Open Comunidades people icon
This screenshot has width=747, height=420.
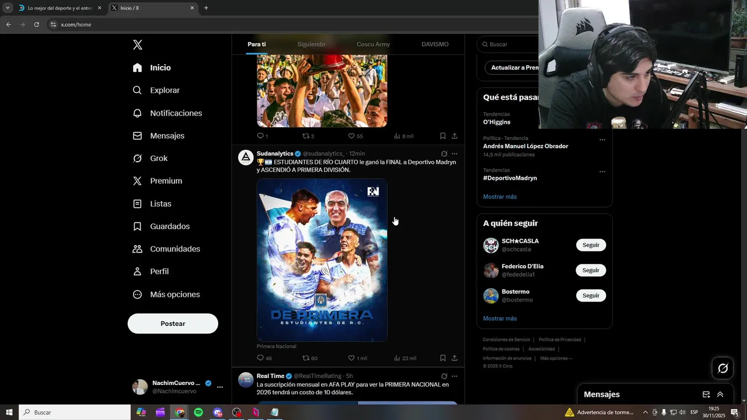coord(137,249)
